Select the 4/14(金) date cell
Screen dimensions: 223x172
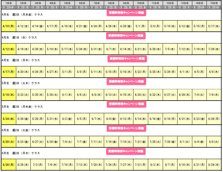(38, 26)
